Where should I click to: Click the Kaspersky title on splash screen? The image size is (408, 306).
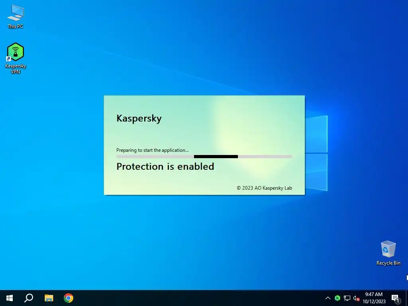pos(139,118)
